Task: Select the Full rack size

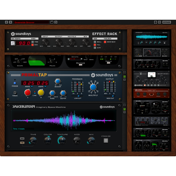Action: [x=95, y=45]
